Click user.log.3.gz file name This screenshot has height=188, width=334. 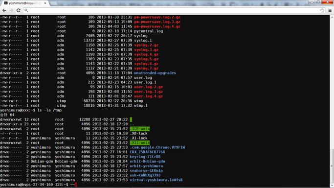[149, 92]
